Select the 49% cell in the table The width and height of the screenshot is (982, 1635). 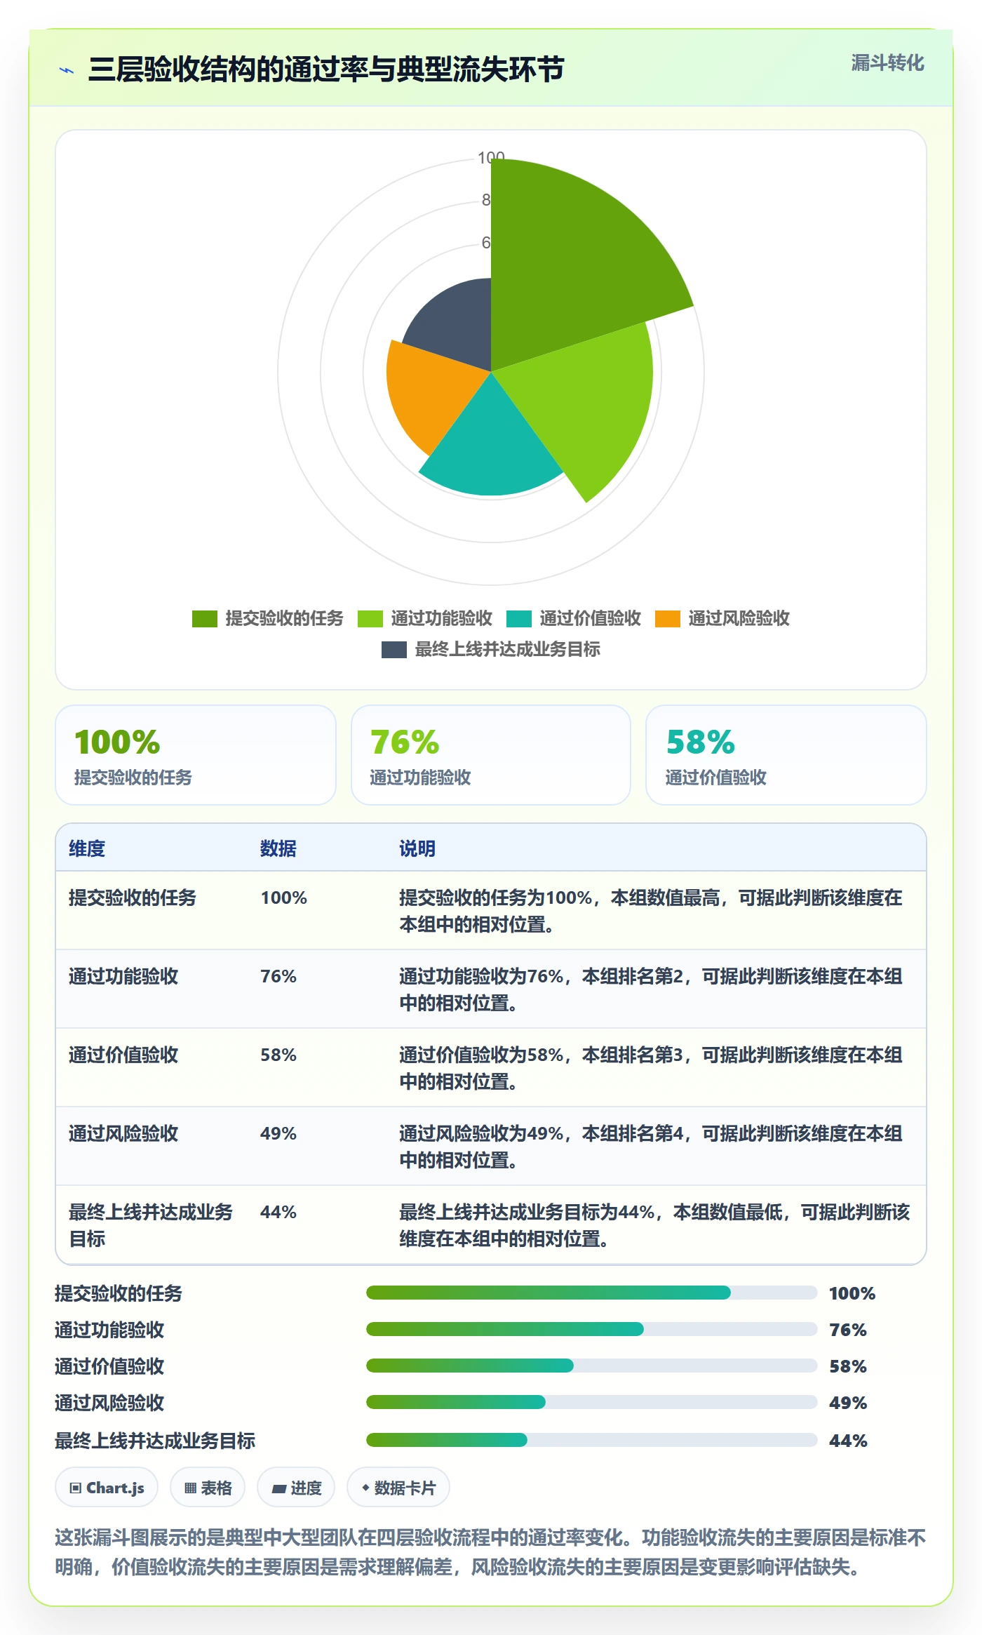[278, 1133]
